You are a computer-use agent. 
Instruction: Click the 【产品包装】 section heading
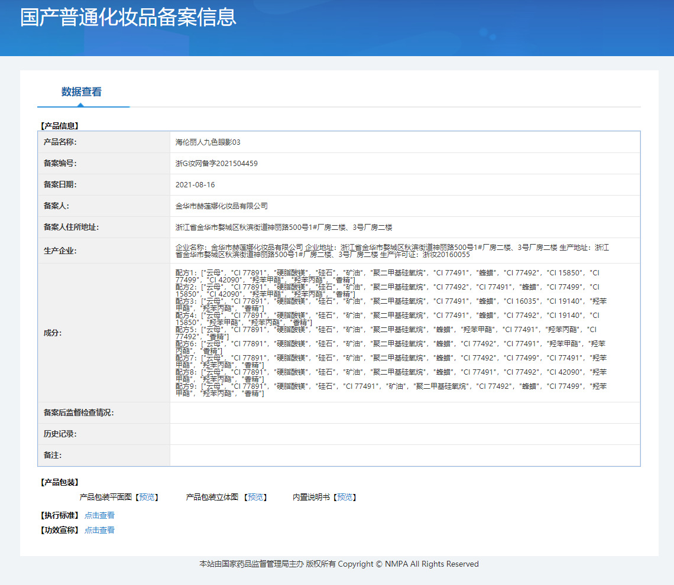click(59, 483)
